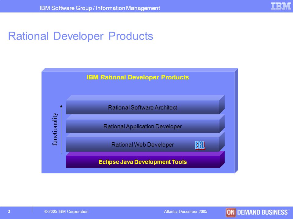Click the On Demand Business logo
This screenshot has height=219, width=293.
[258, 212]
